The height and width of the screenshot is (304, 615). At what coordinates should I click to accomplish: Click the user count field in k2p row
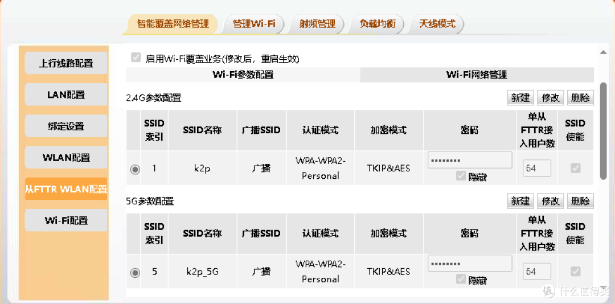(x=537, y=169)
